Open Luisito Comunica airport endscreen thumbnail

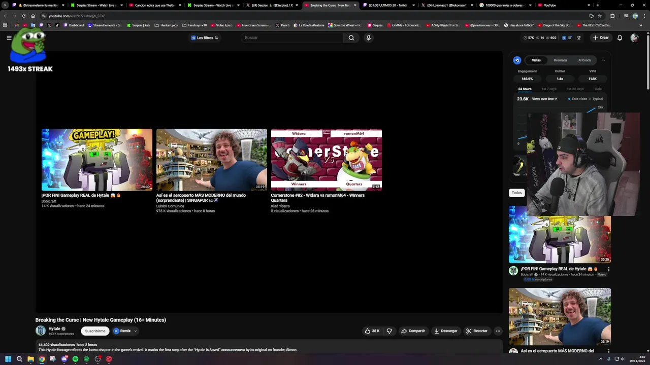[212, 160]
